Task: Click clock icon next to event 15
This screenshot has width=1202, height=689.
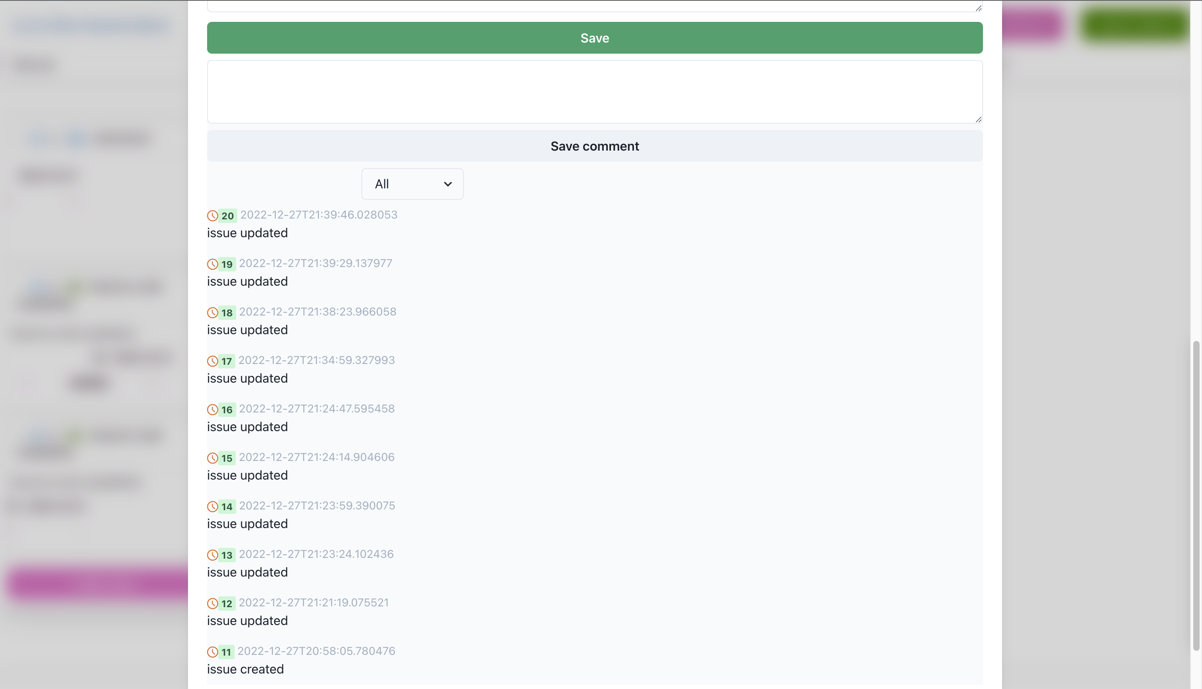Action: click(x=213, y=458)
